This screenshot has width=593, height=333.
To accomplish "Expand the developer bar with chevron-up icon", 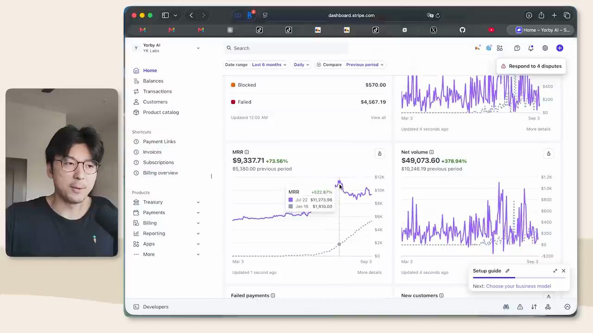I will tap(567, 307).
